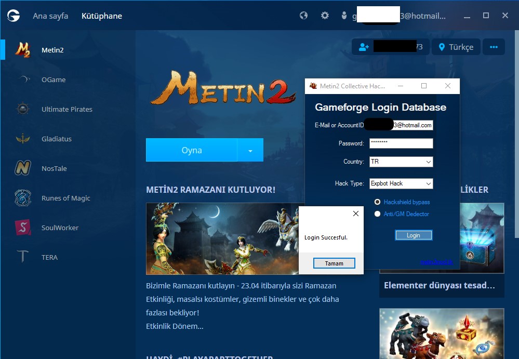The width and height of the screenshot is (519, 359).
Task: Select the Anti/GM Dedector radio button
Action: coord(377,214)
